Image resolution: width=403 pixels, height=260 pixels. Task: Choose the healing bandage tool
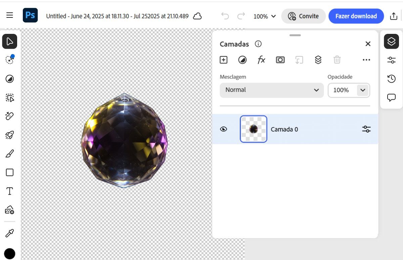[x=10, y=116]
